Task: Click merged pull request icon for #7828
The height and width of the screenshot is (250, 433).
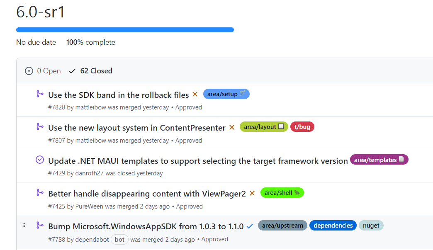Action: [40, 94]
